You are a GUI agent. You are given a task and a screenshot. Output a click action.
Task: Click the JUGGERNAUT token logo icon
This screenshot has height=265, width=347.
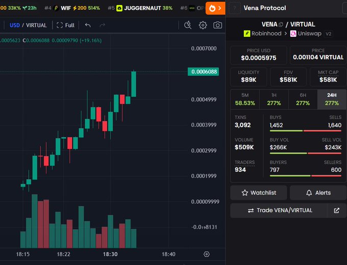pos(119,8)
